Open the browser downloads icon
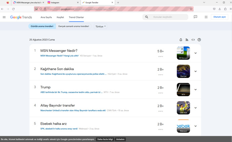Screen dimensions: 232x142 (x=220, y=9)
